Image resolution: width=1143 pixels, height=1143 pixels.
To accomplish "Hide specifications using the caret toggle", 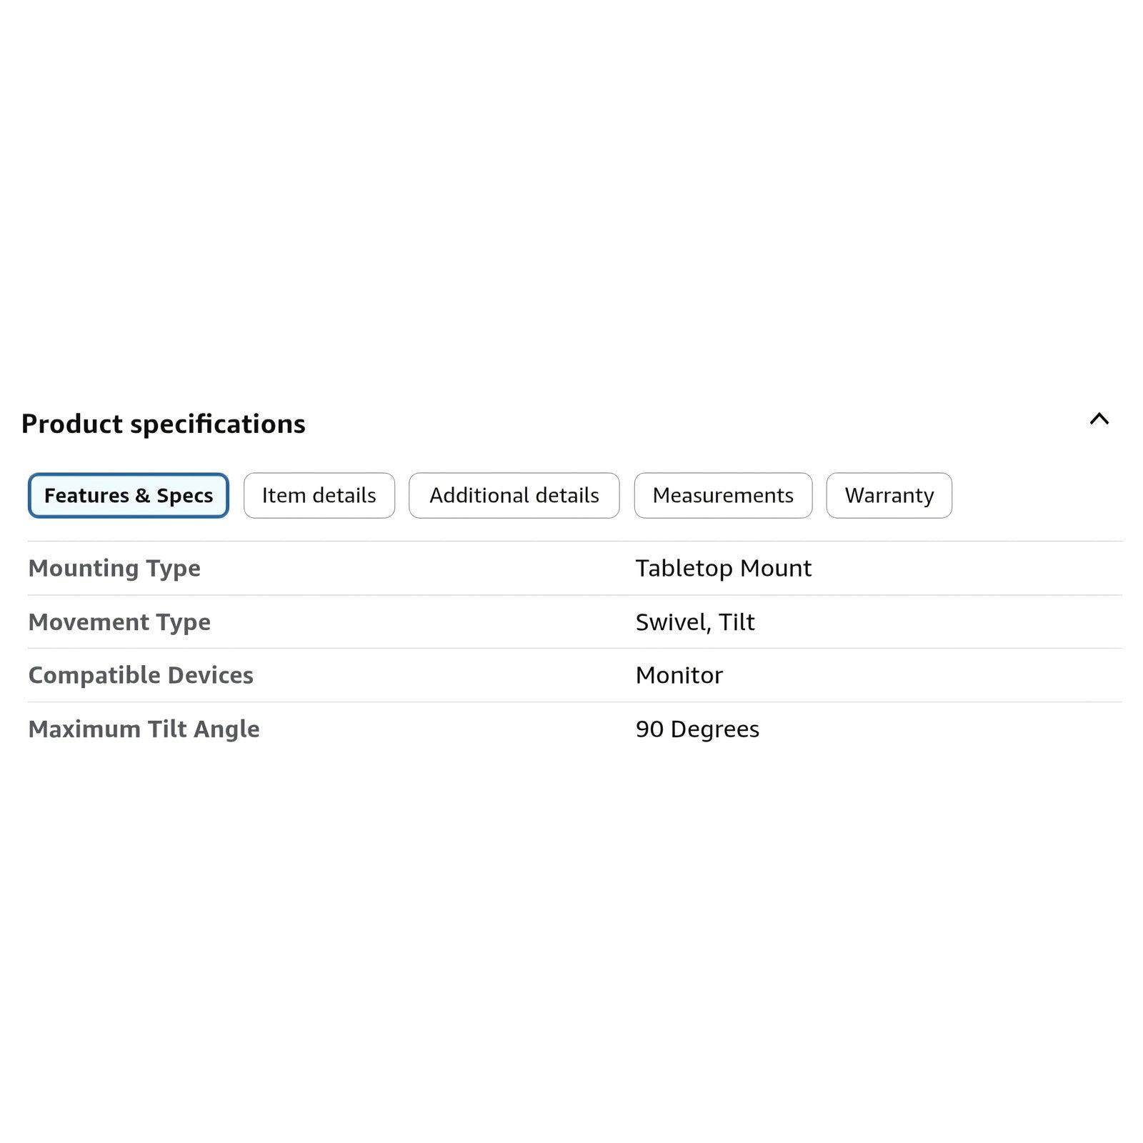I will [1099, 419].
